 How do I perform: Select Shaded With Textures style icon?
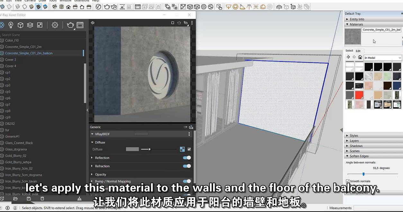pyautogui.click(x=38, y=7)
